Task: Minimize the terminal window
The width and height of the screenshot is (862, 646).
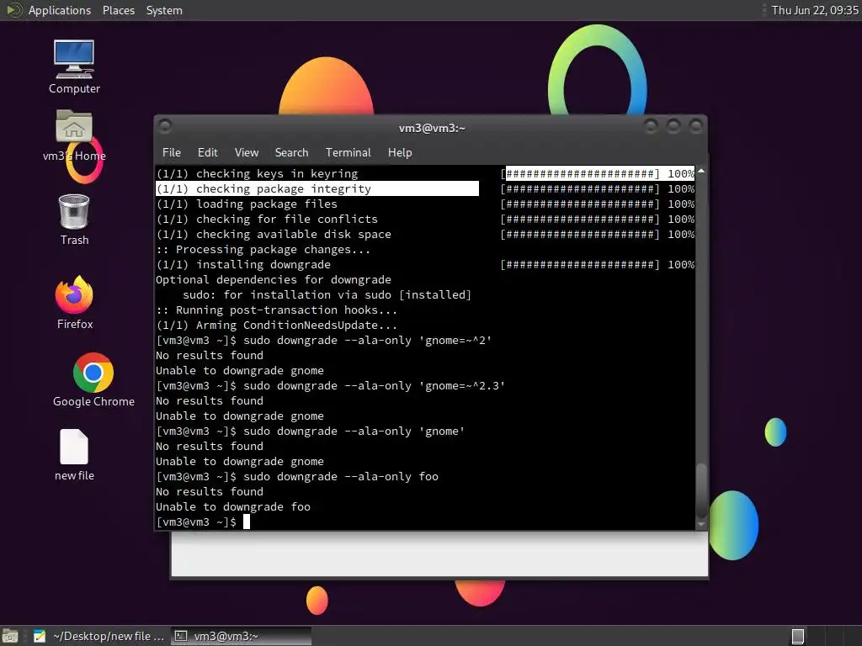Action: [x=651, y=127]
